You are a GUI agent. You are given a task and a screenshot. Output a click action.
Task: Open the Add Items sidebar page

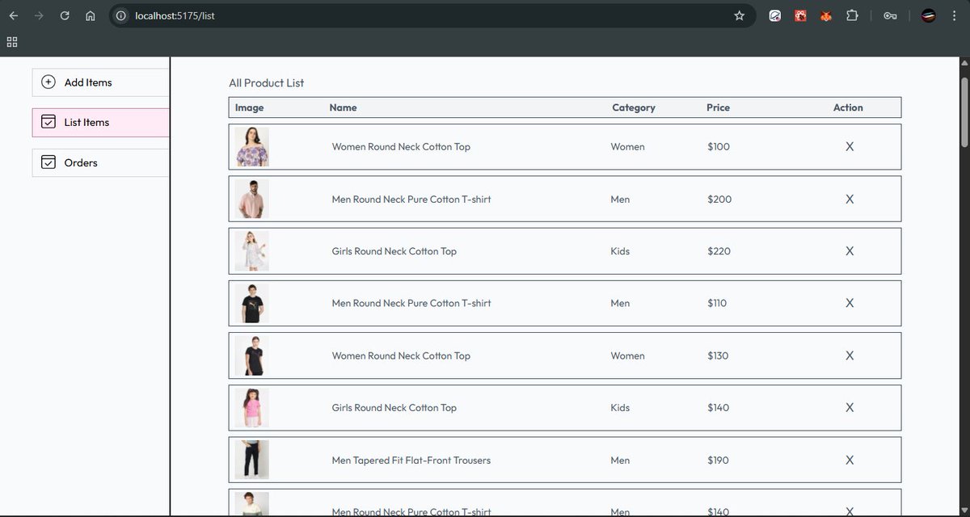tap(101, 82)
